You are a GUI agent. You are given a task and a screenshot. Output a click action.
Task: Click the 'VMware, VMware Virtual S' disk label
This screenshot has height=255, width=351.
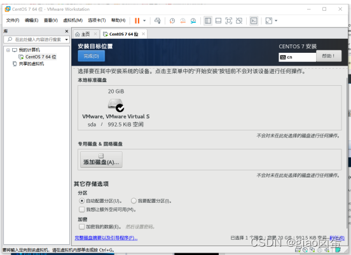click(x=116, y=116)
